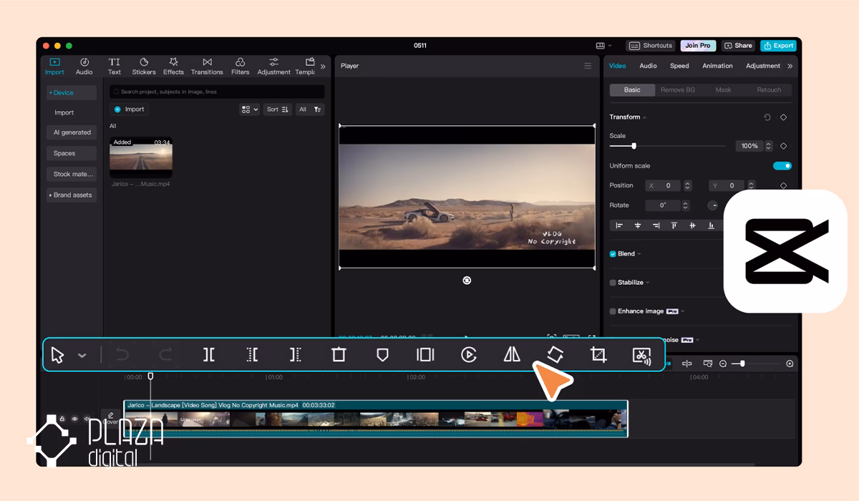
Task: Click the Delete right split icon
Action: click(x=296, y=354)
